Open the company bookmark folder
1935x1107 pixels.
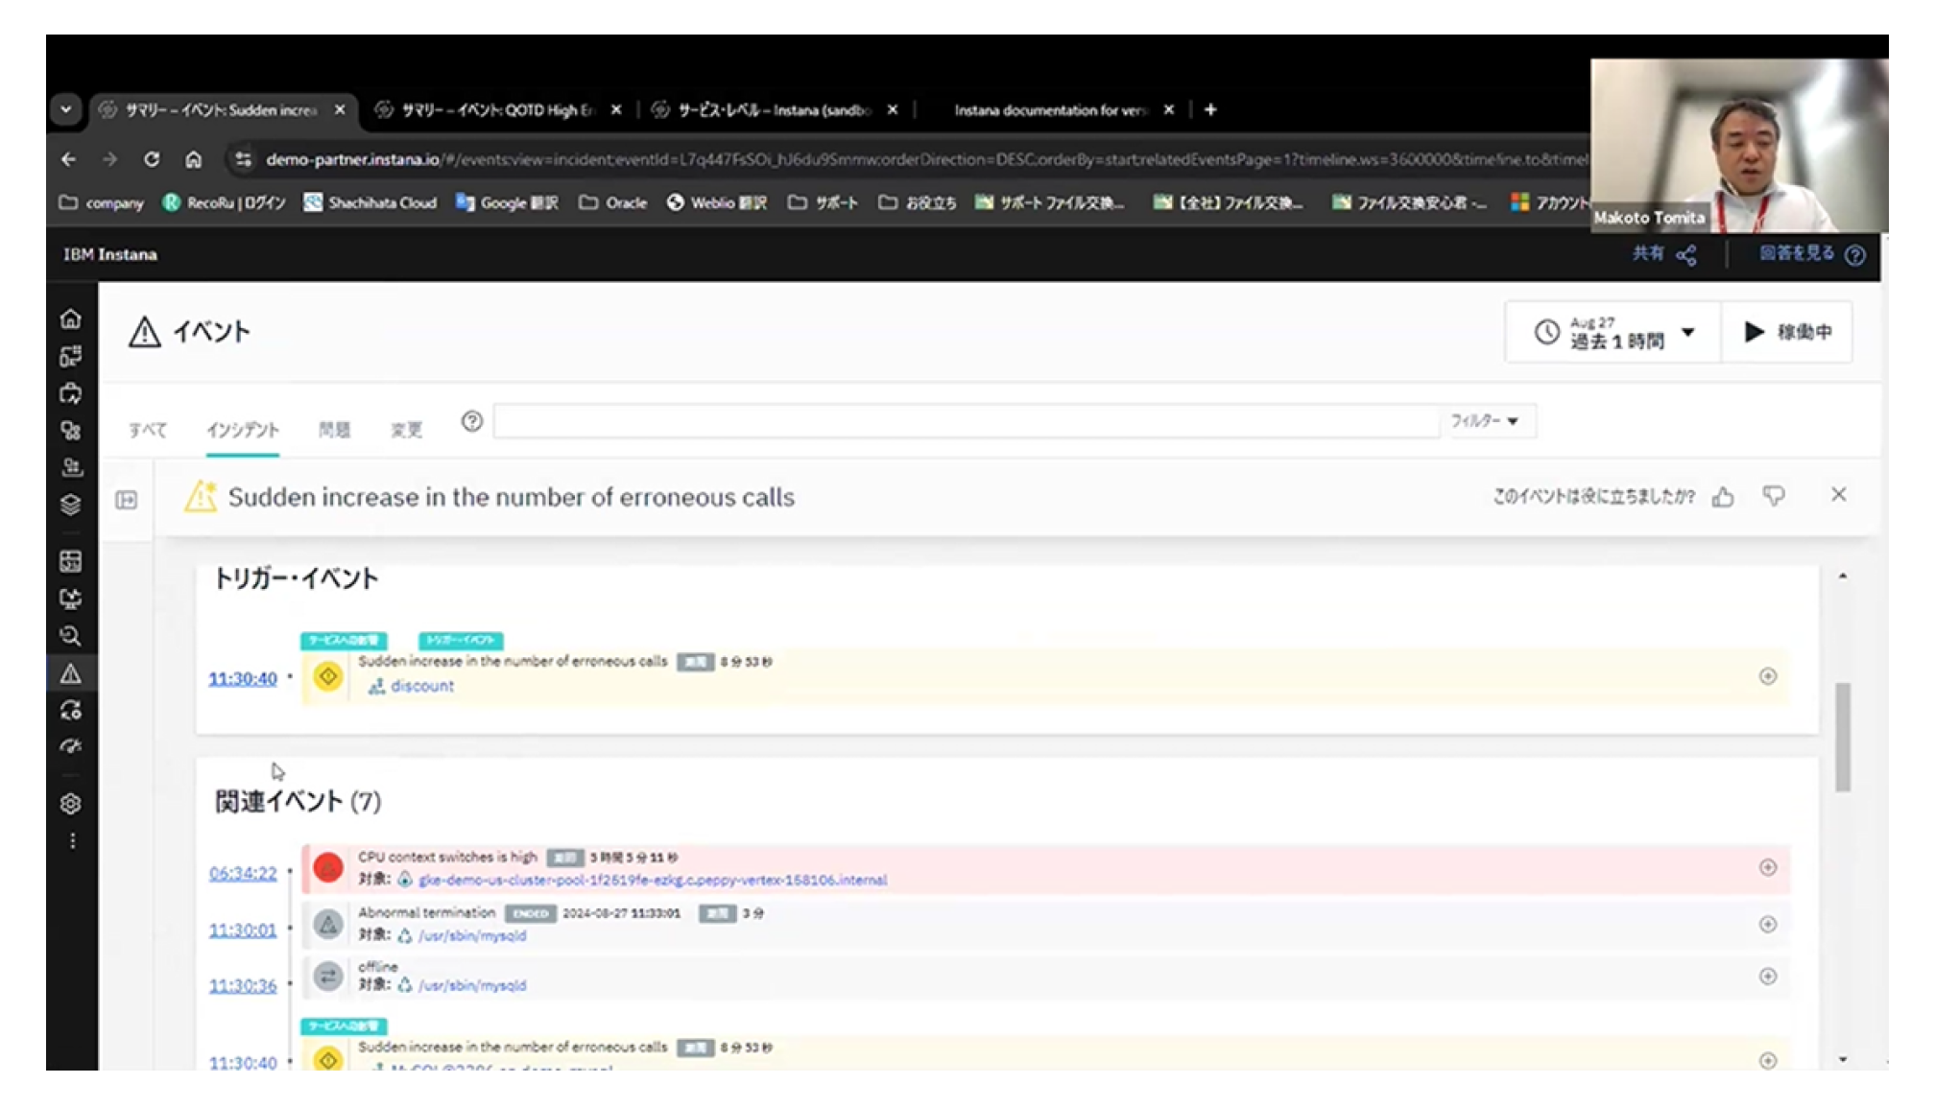[x=101, y=202]
